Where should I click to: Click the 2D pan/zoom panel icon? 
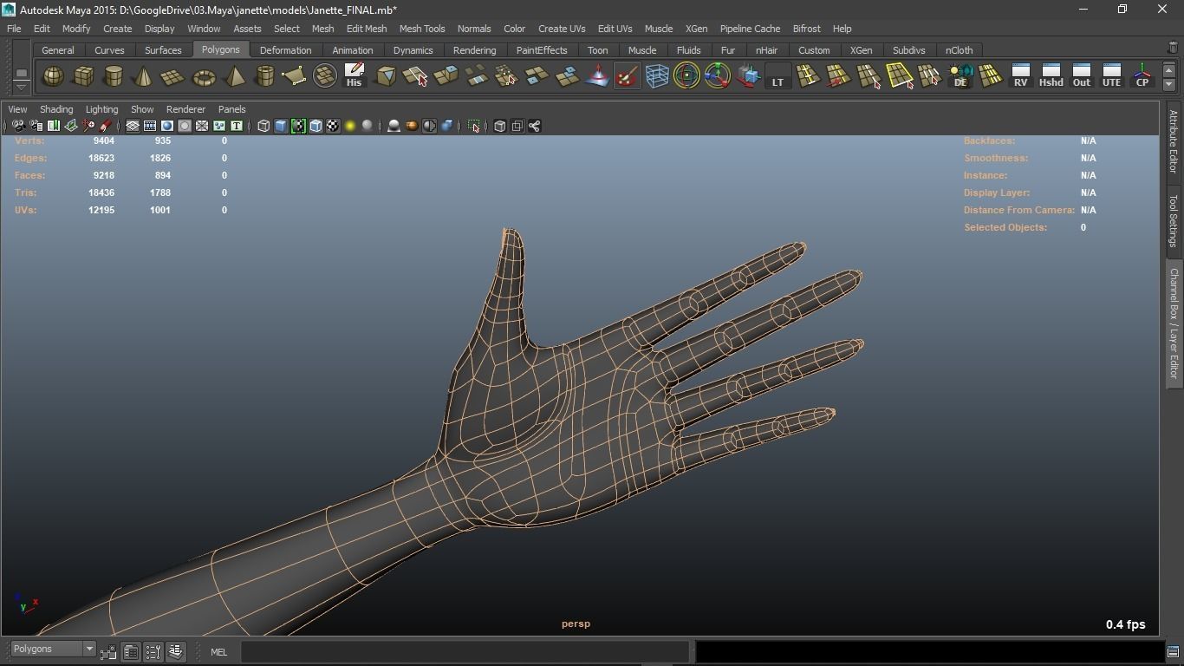88,127
